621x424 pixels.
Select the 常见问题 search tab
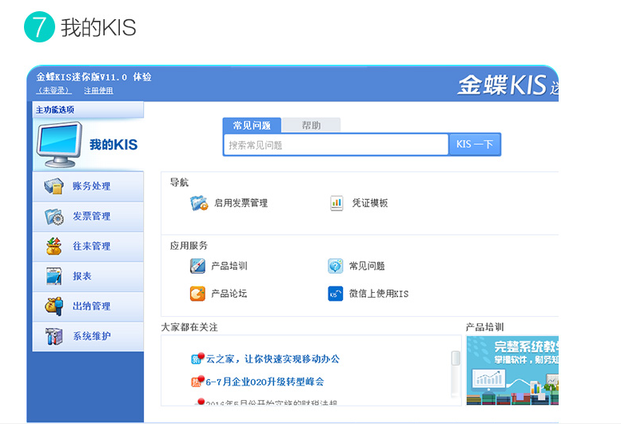point(251,126)
